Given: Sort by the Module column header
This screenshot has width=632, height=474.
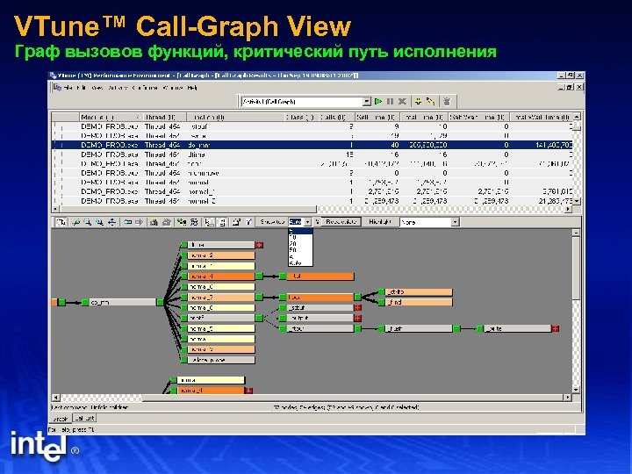Looking at the screenshot, I should tap(111, 118).
